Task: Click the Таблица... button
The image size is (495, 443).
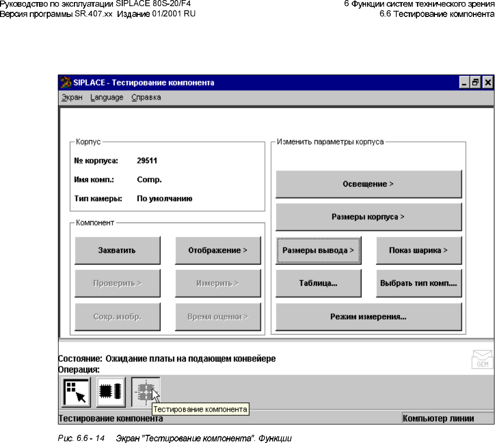Action: [318, 283]
